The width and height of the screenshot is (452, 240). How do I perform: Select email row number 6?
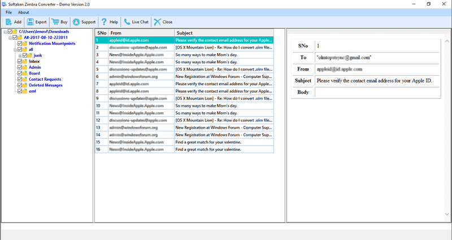click(x=184, y=76)
